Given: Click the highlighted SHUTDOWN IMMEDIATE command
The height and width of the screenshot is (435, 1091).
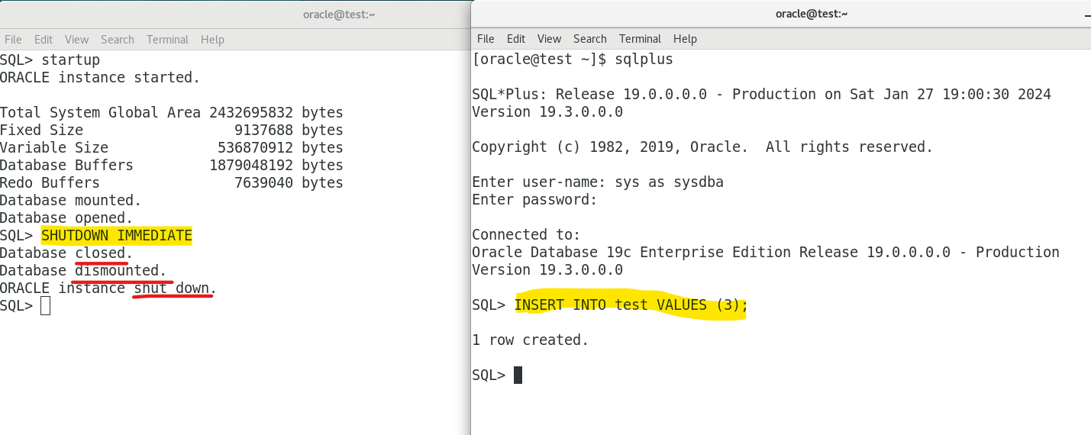Looking at the screenshot, I should pos(117,235).
